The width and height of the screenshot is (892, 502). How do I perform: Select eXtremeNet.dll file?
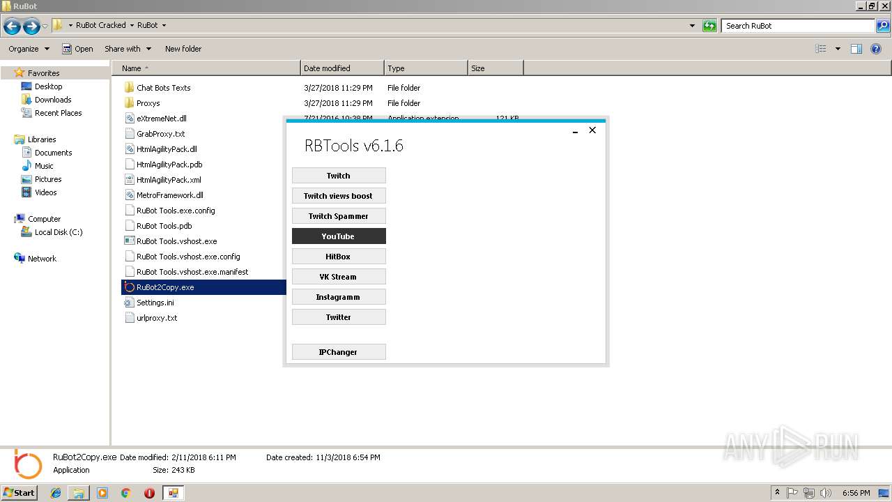tap(161, 119)
